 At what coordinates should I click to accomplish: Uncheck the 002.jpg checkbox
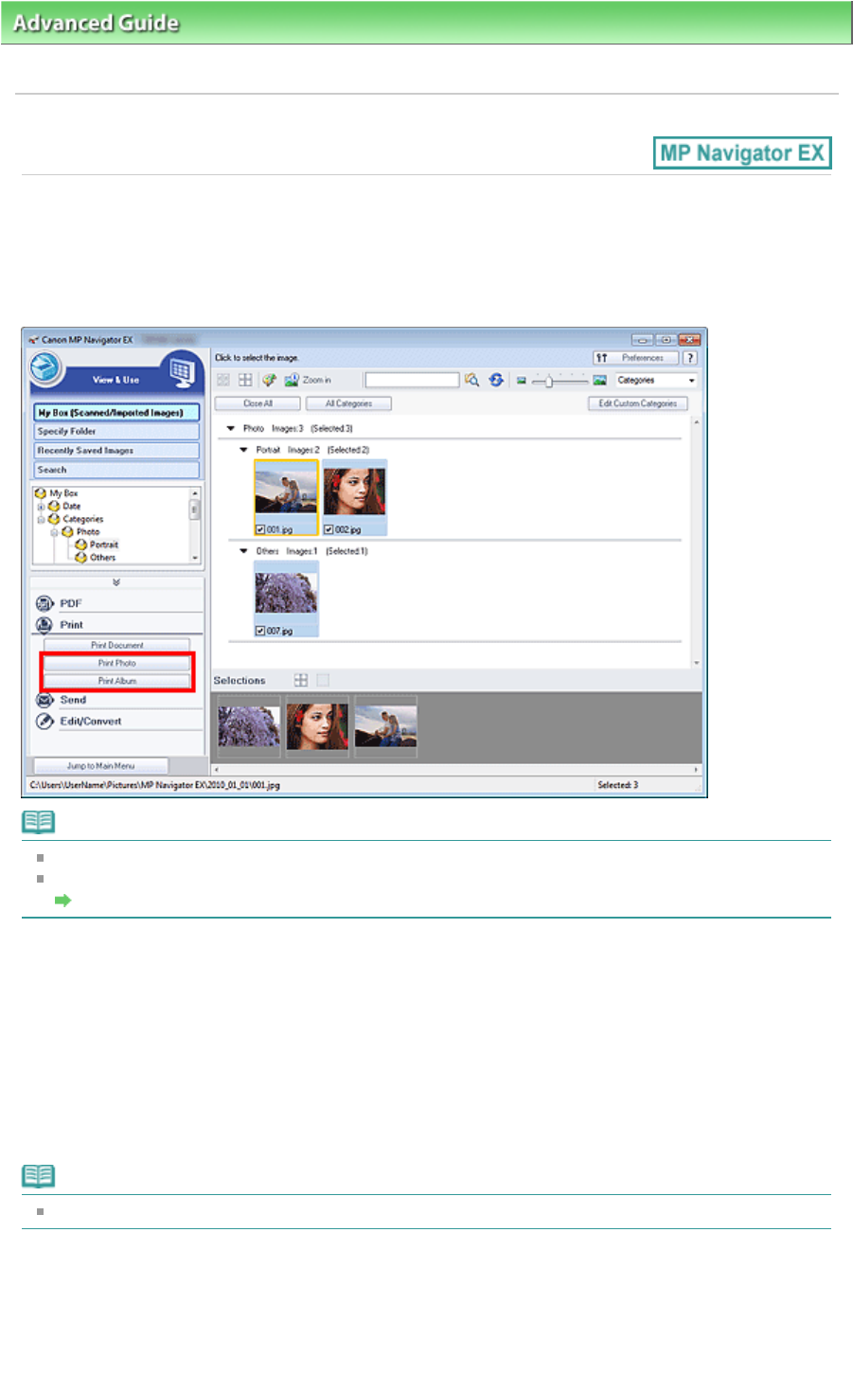329,529
